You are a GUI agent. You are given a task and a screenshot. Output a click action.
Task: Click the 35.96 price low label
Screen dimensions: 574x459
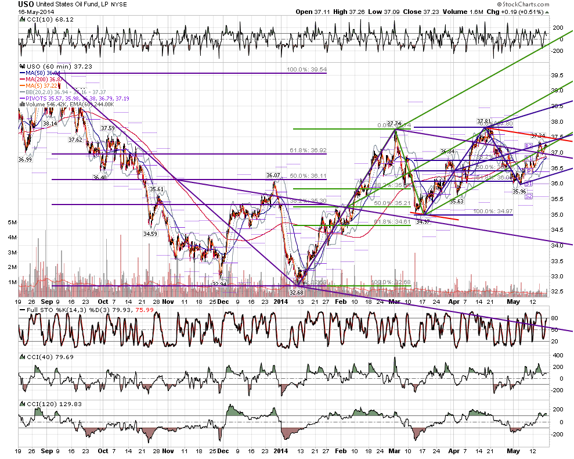pos(519,191)
